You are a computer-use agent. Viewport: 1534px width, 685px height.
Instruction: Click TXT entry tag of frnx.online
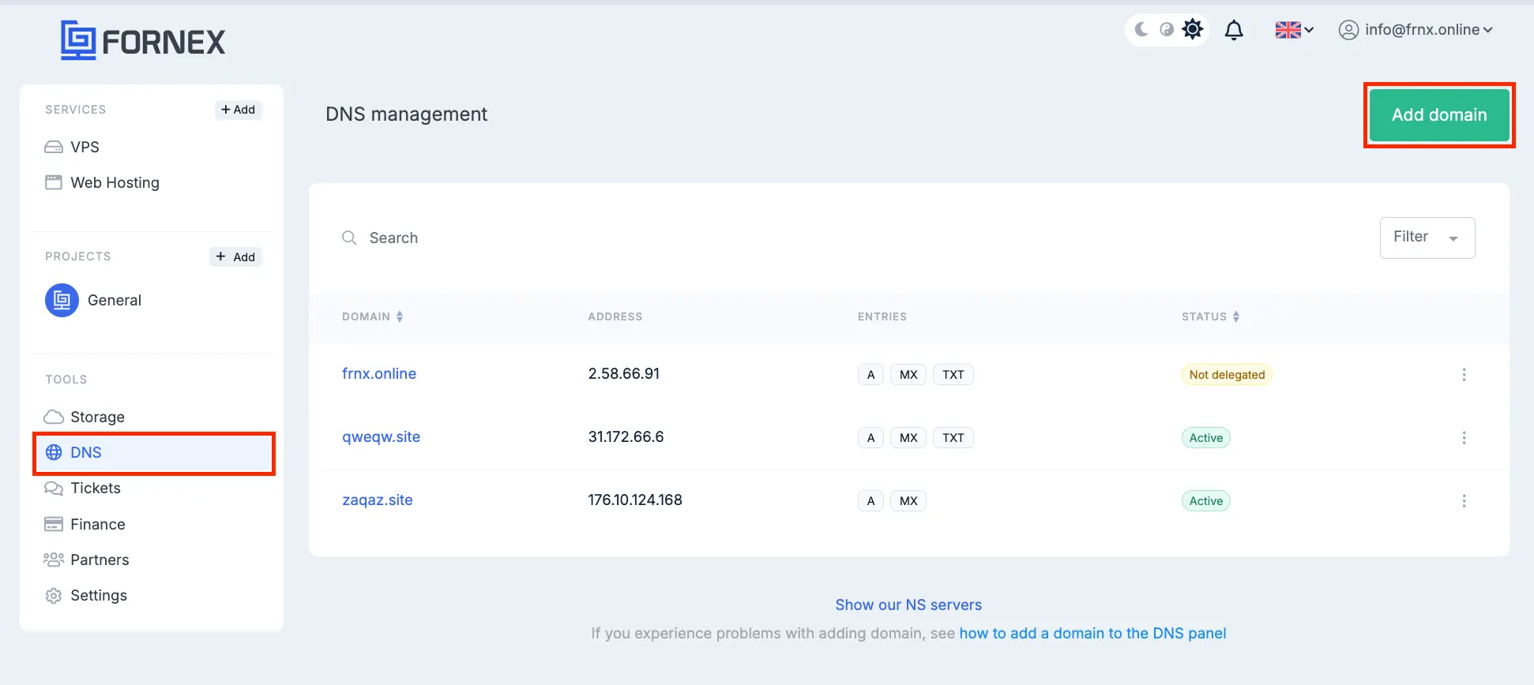953,375
